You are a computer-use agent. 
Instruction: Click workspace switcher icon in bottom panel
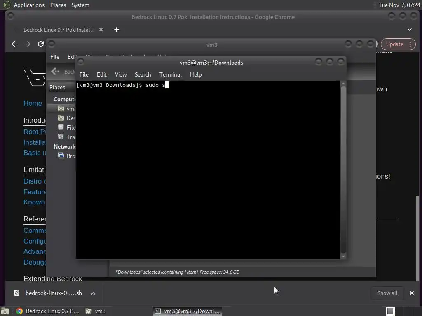[x=390, y=311]
